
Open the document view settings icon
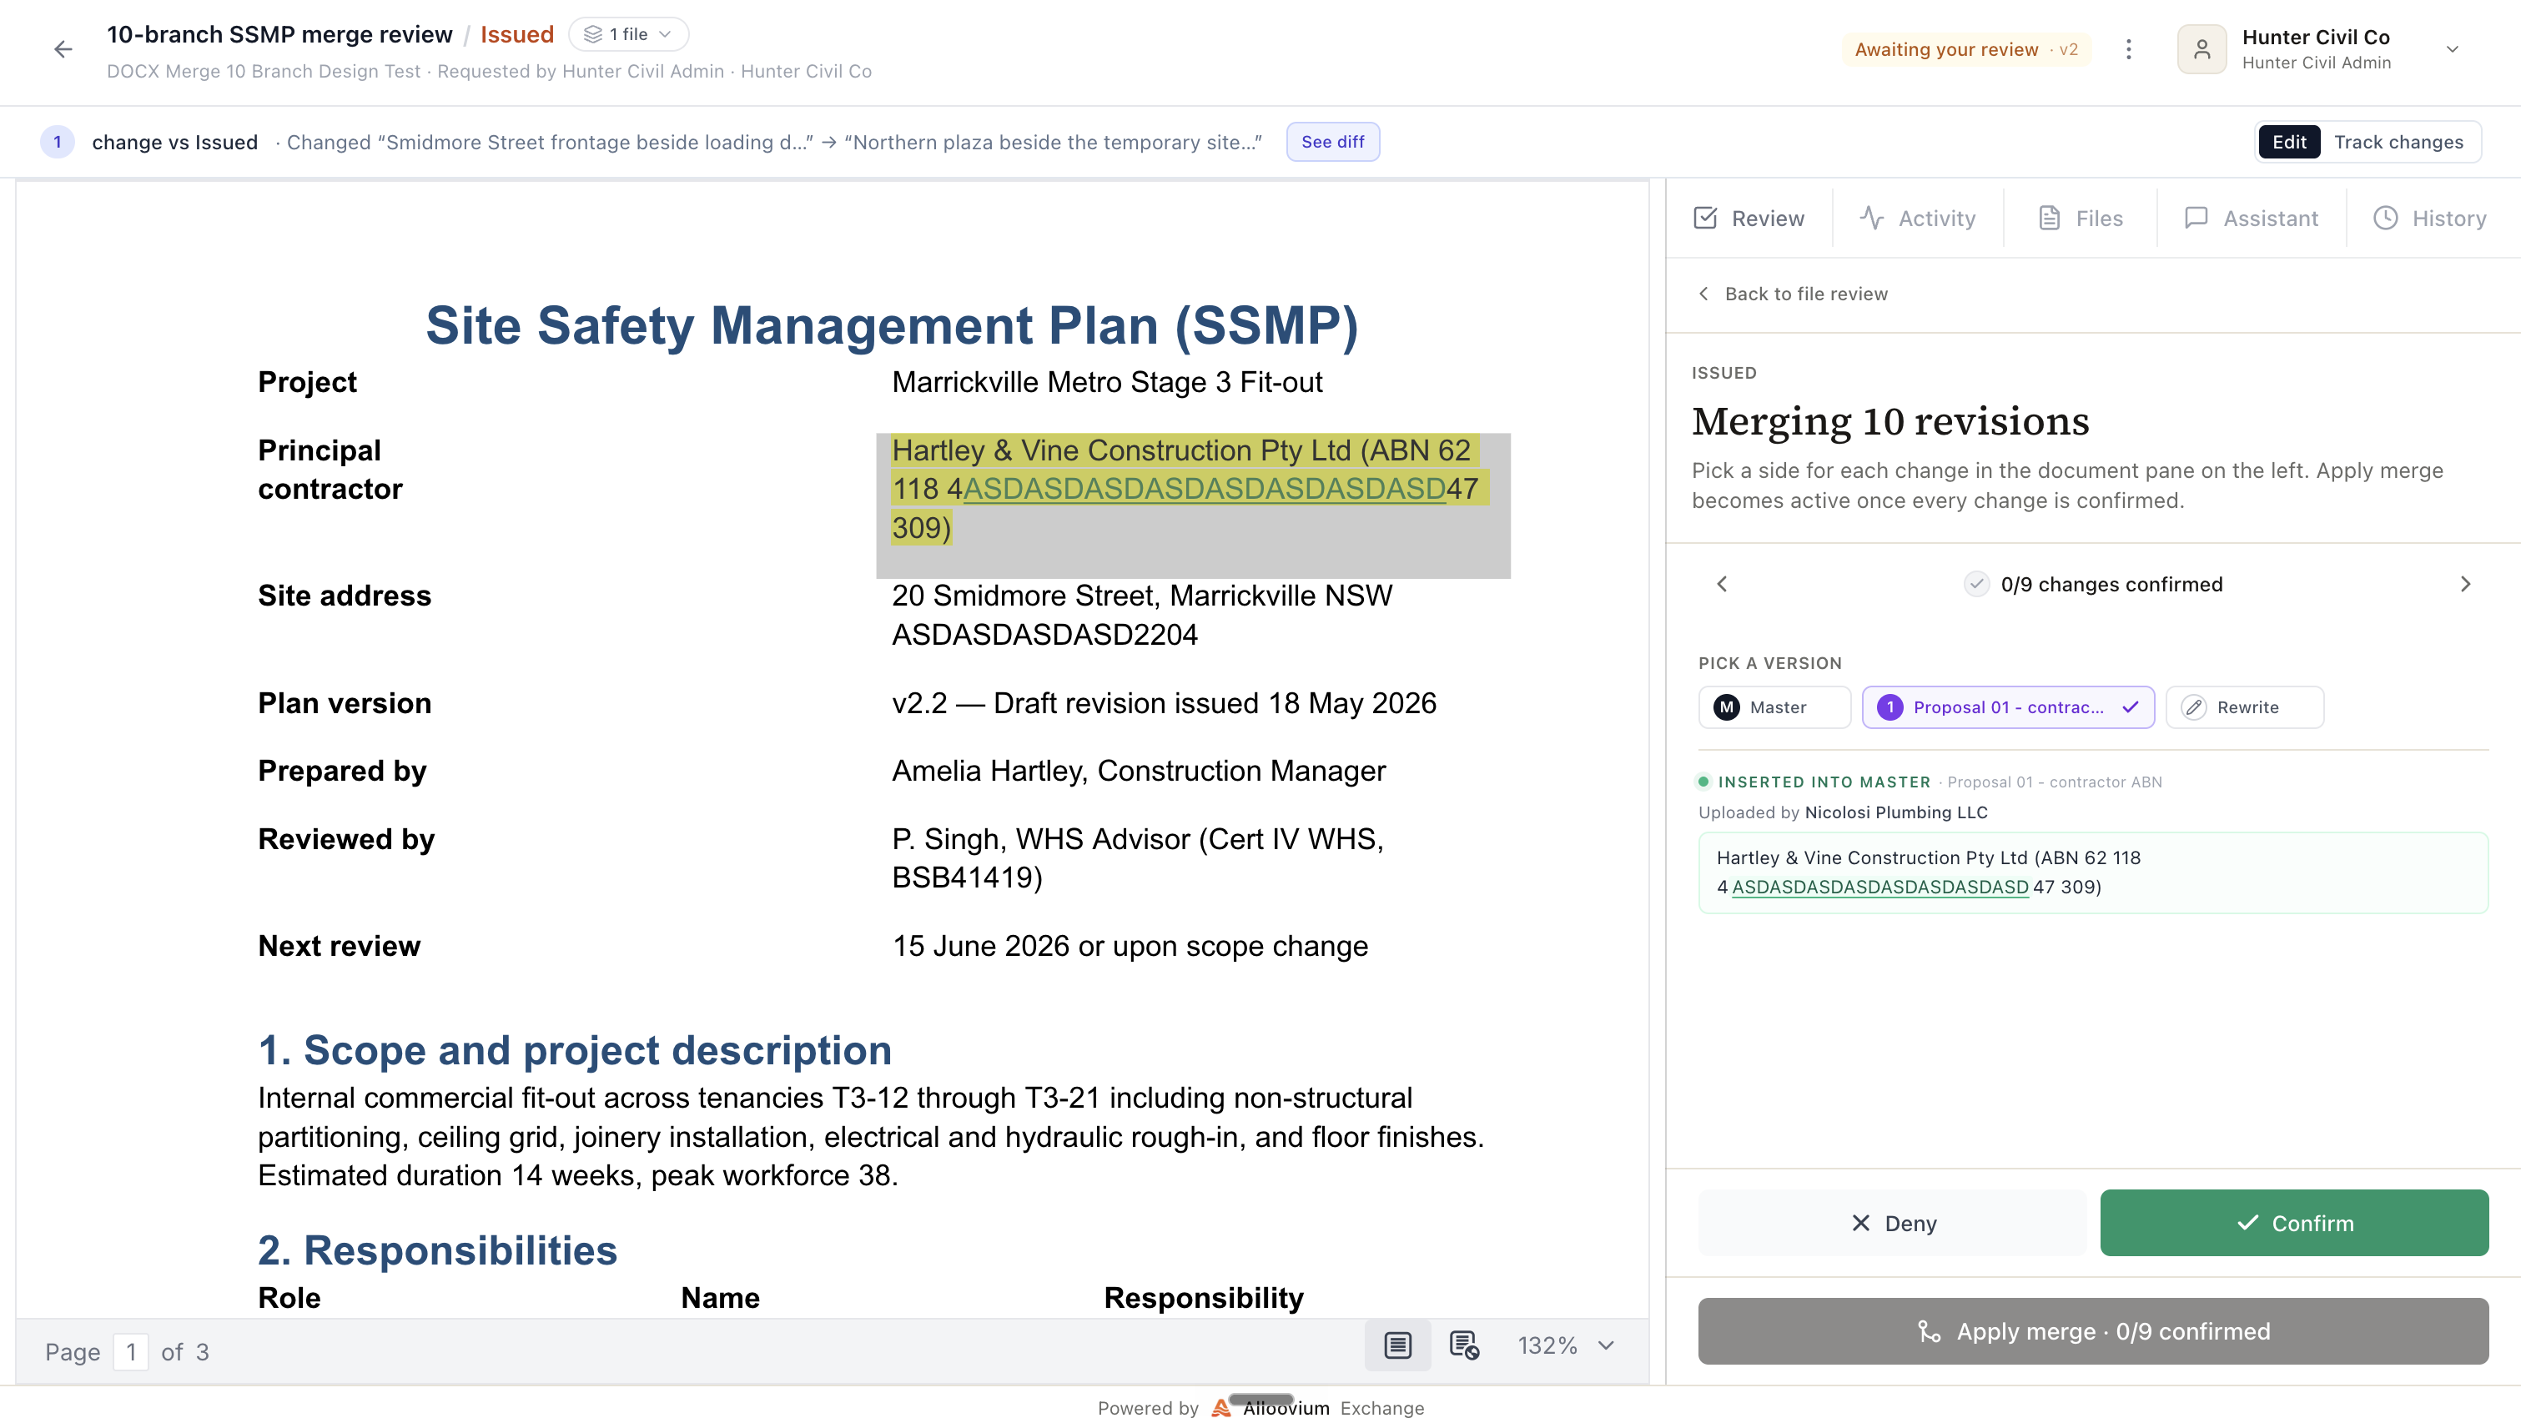1464,1345
